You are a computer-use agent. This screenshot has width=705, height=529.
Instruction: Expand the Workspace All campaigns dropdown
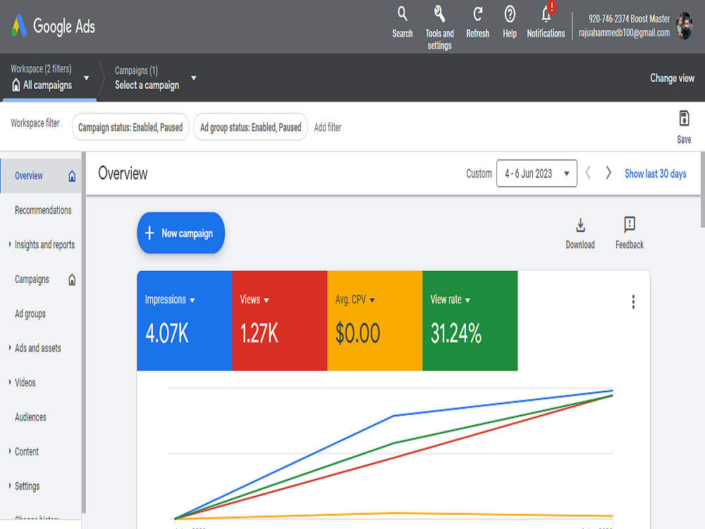(86, 78)
